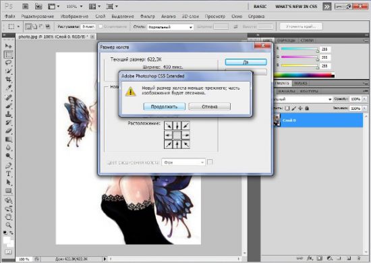Image resolution: width=371 pixels, height=263 pixels.
Task: Select the Blur tool
Action: point(9,148)
